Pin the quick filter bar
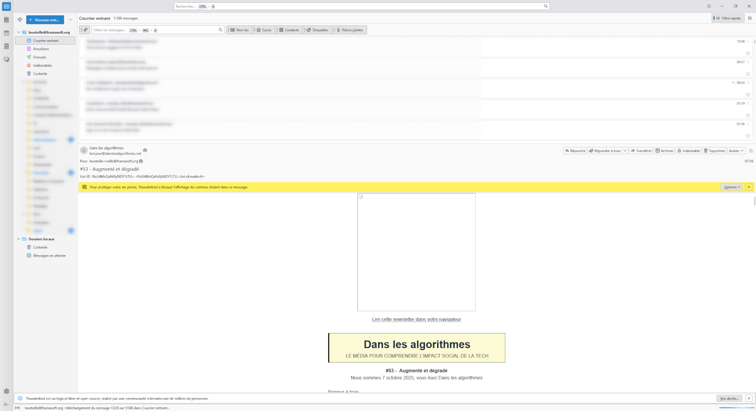 (x=85, y=30)
